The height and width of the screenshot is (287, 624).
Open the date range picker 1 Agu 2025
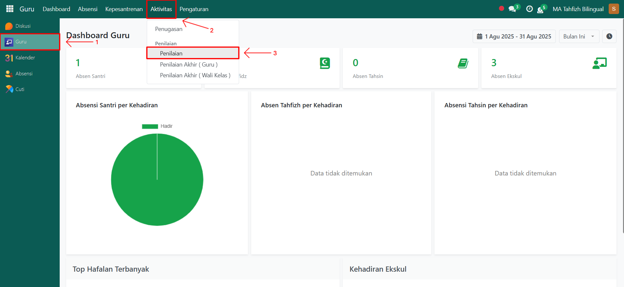point(514,37)
